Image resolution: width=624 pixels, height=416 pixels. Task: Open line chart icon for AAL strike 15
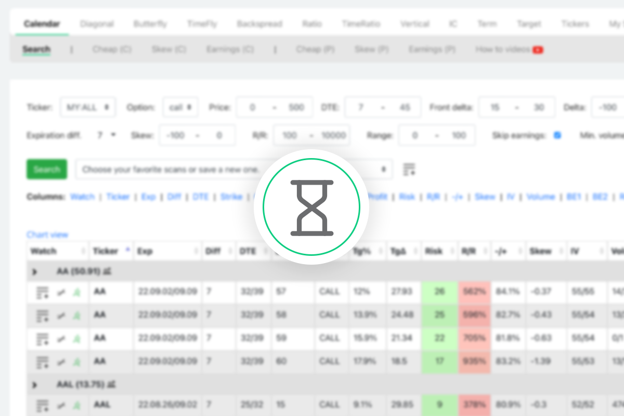61,405
